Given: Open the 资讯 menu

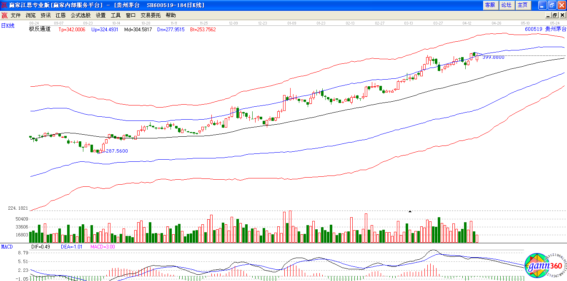Looking at the screenshot, I should [x=45, y=15].
